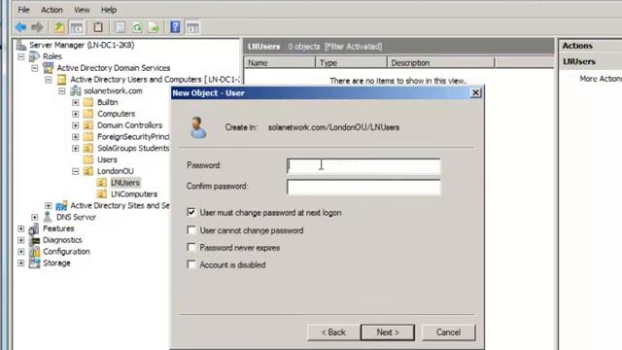
Task: Click the Confirm password input field
Action: click(x=363, y=187)
